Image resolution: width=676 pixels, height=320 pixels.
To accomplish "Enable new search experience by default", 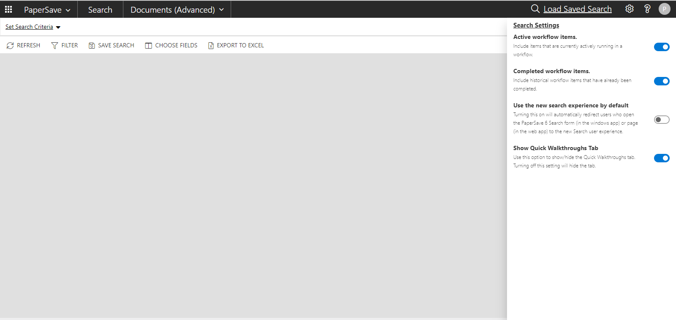I will 661,120.
